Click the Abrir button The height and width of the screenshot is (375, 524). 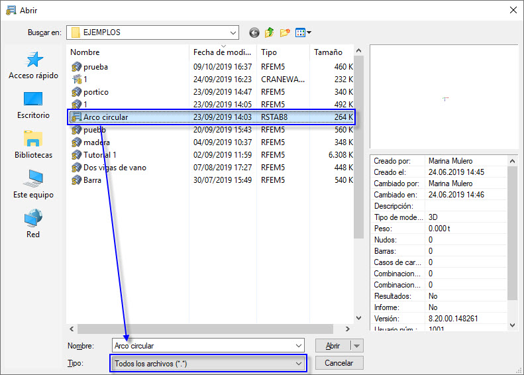pyautogui.click(x=333, y=346)
